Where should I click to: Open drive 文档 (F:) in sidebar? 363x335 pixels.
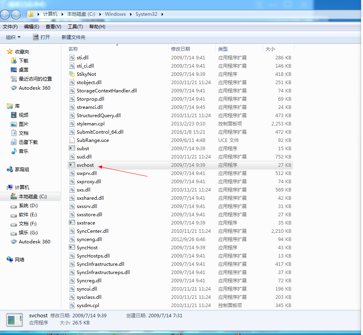click(27, 224)
